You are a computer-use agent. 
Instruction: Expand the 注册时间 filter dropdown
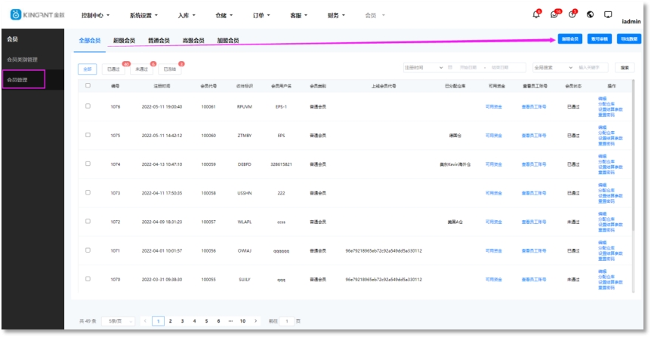pyautogui.click(x=424, y=68)
